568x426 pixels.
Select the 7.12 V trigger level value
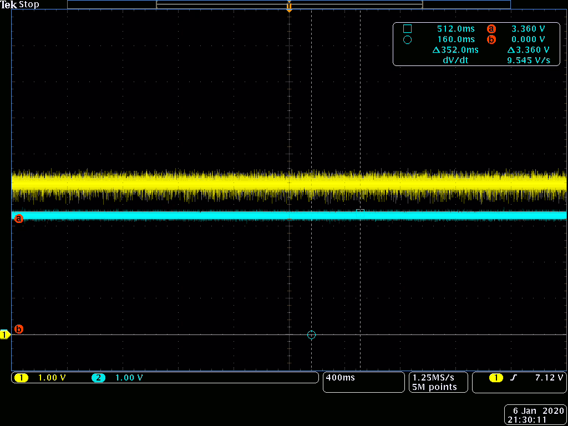549,378
